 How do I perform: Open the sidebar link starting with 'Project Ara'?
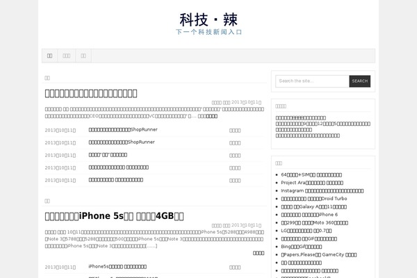click(312, 183)
